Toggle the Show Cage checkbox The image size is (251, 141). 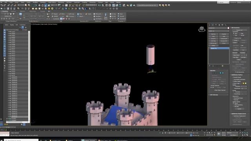point(233,83)
